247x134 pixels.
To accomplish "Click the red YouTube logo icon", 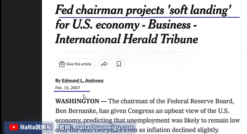I will [14, 127].
